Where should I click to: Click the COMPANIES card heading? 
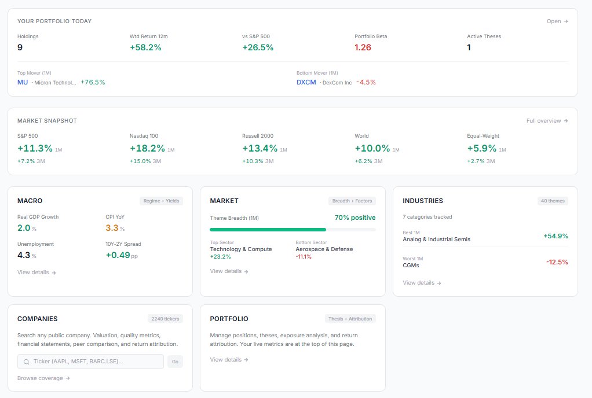[38, 319]
